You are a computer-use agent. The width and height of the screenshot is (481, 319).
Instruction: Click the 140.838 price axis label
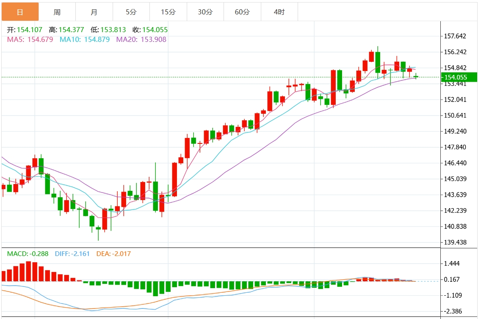coord(455,226)
